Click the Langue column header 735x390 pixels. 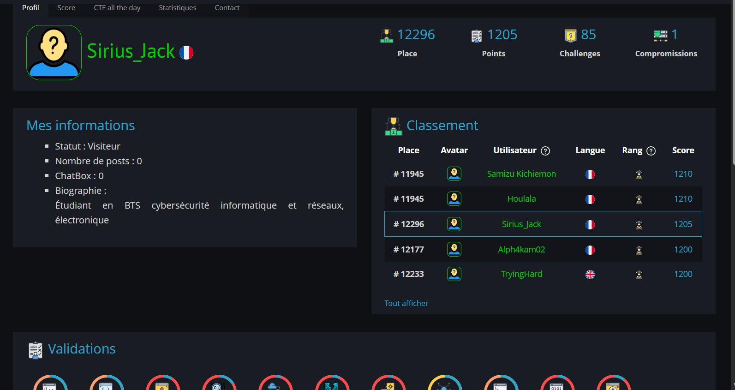pyautogui.click(x=590, y=150)
